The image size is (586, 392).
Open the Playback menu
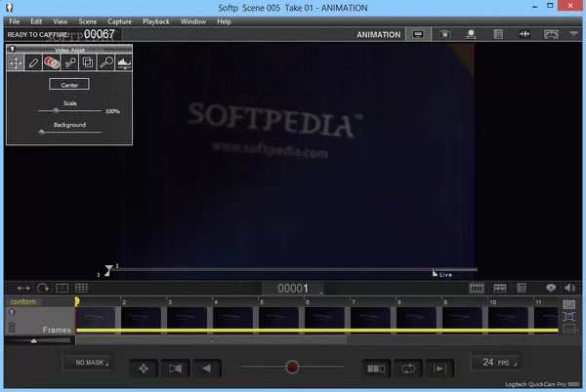tap(156, 21)
